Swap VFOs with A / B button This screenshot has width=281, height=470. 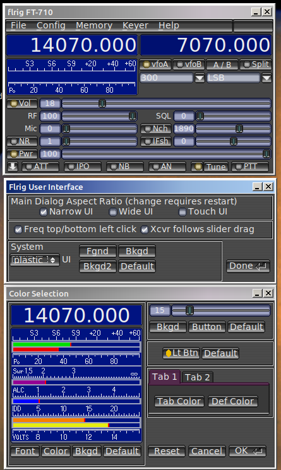[222, 64]
